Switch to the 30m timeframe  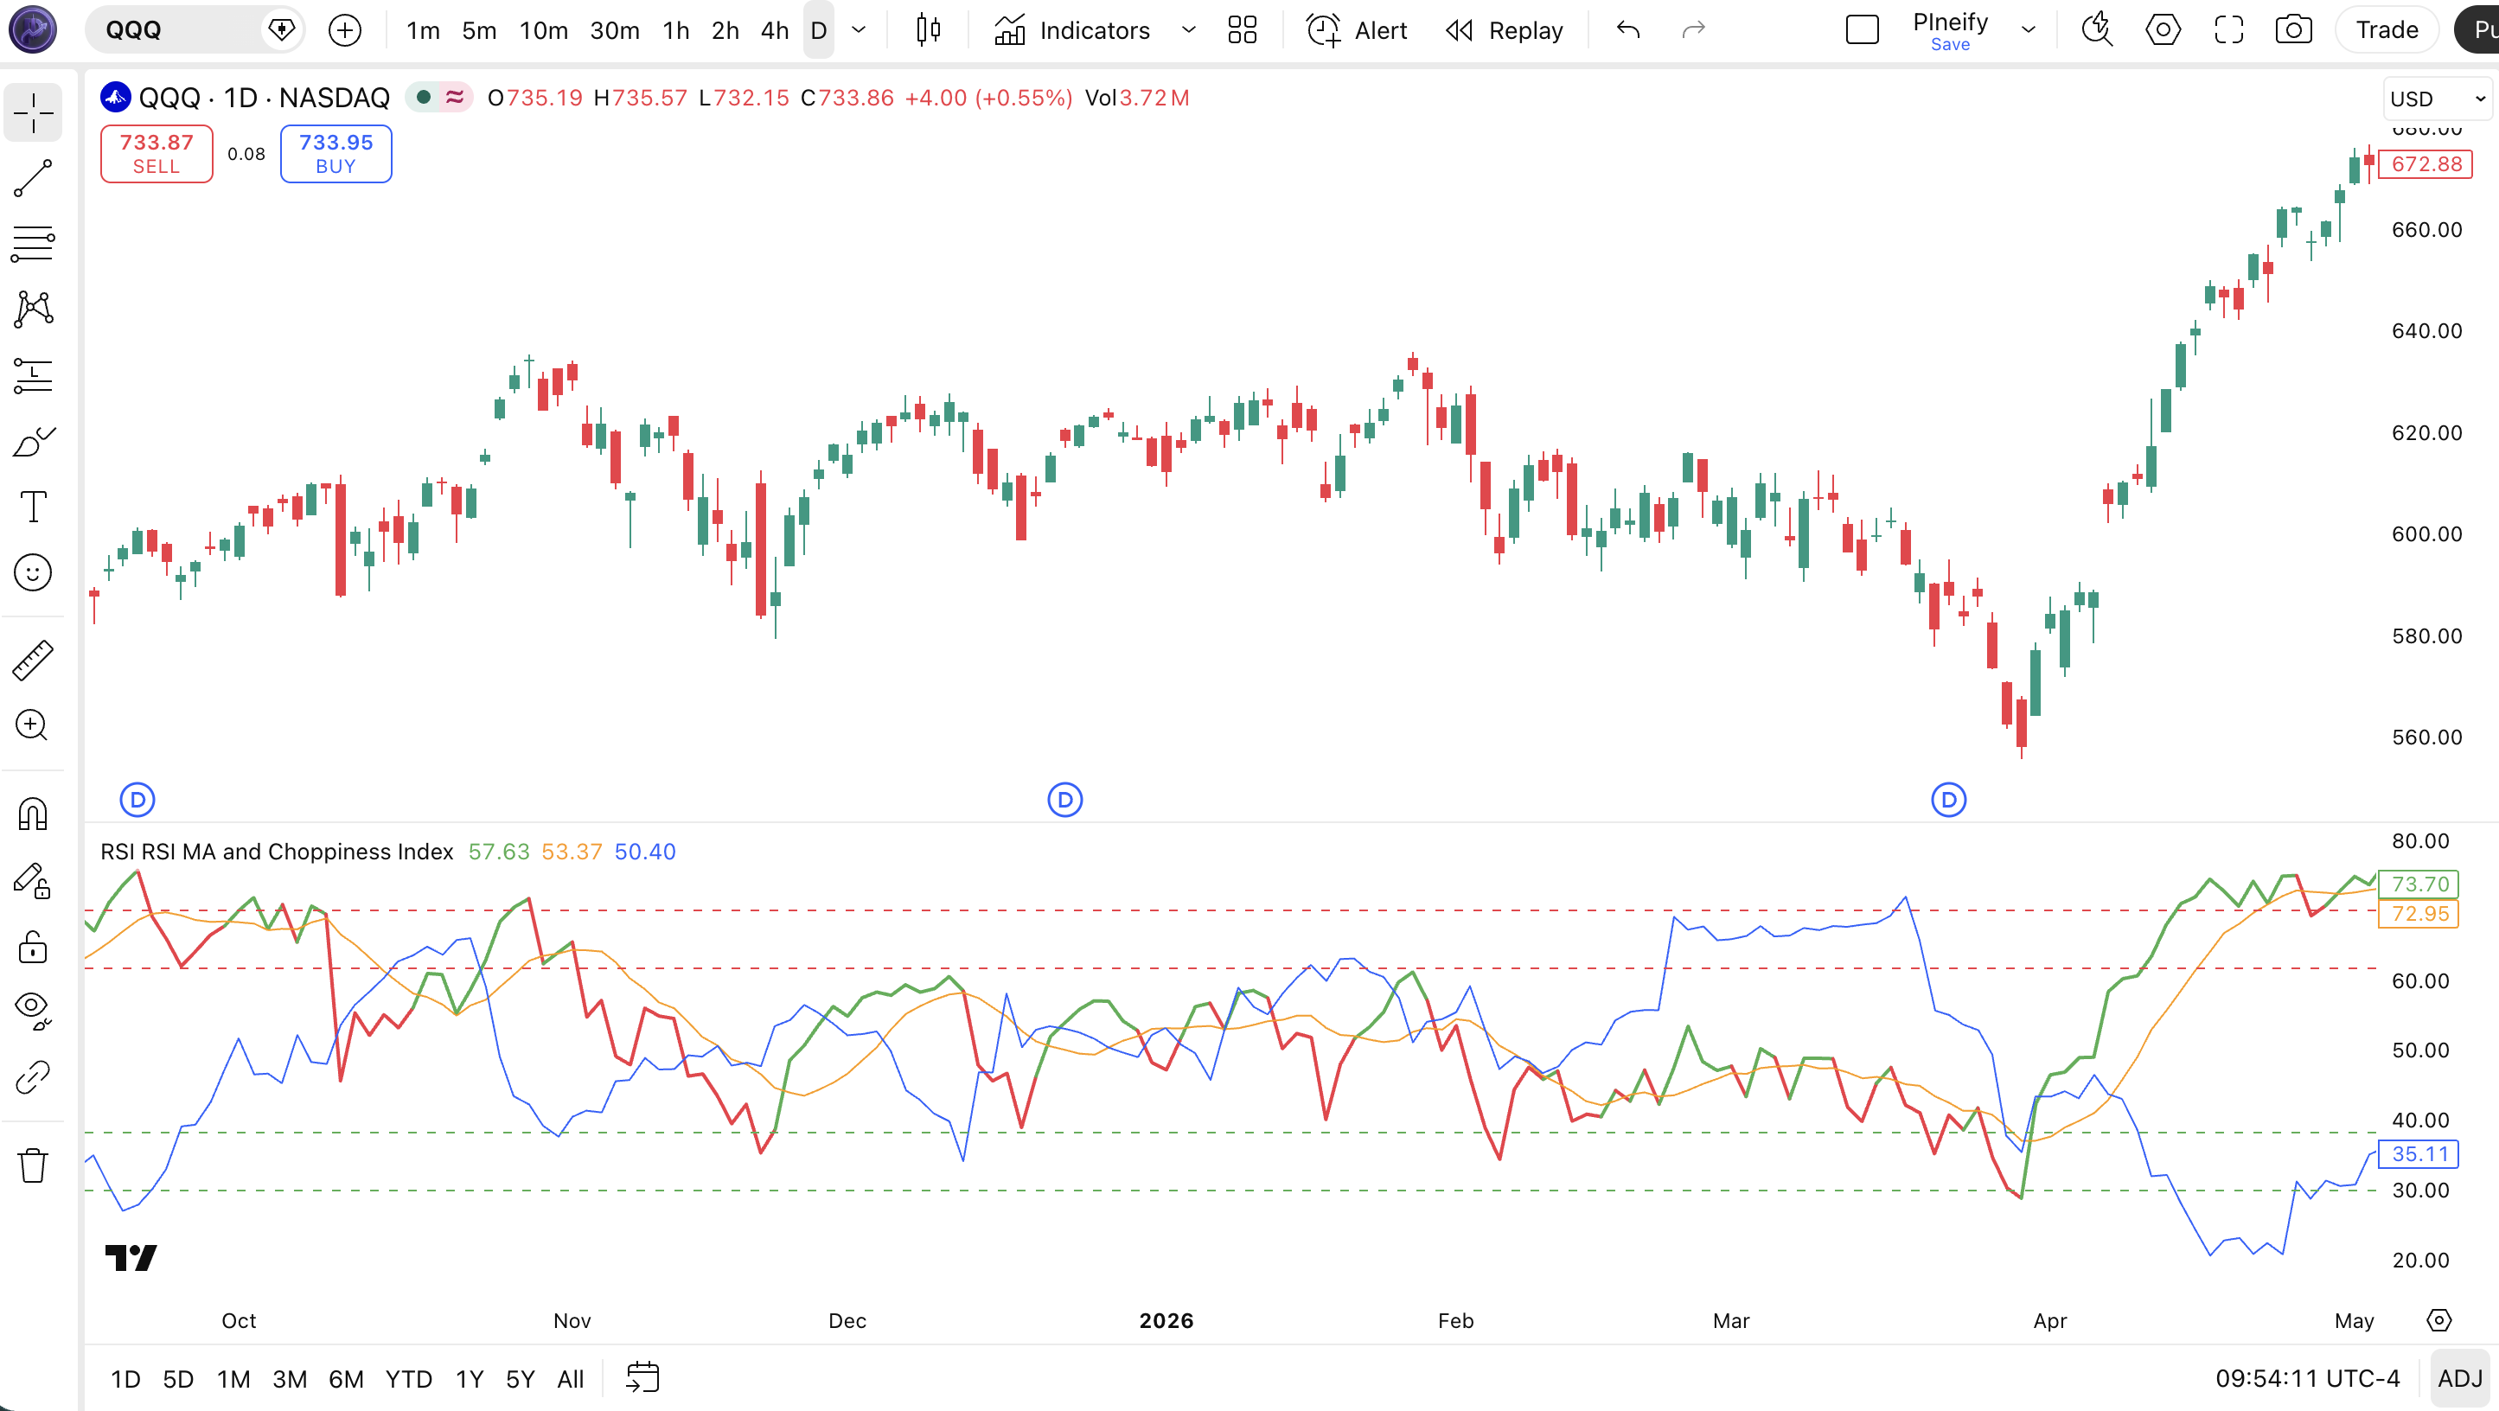[615, 30]
